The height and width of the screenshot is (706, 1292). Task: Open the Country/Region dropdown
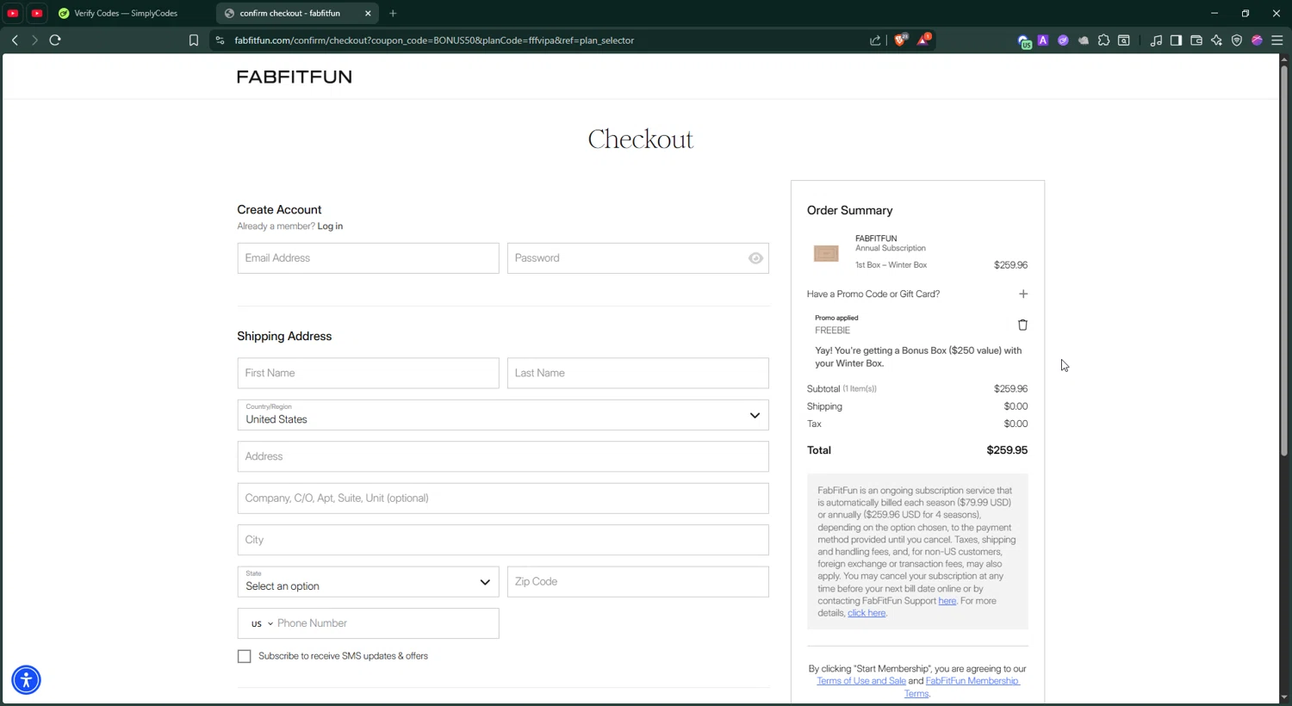[502, 415]
